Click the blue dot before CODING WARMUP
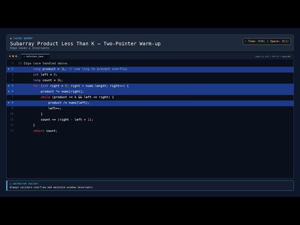Image resolution: width=300 pixels, height=225 pixels. (11, 38)
